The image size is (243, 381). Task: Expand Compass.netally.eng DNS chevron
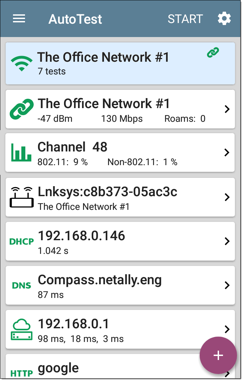coord(227,285)
